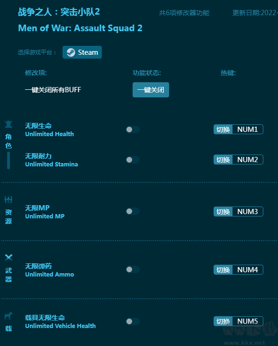Click the resources basket category icon
Viewport: 278px width, 346px height.
pos(9,199)
